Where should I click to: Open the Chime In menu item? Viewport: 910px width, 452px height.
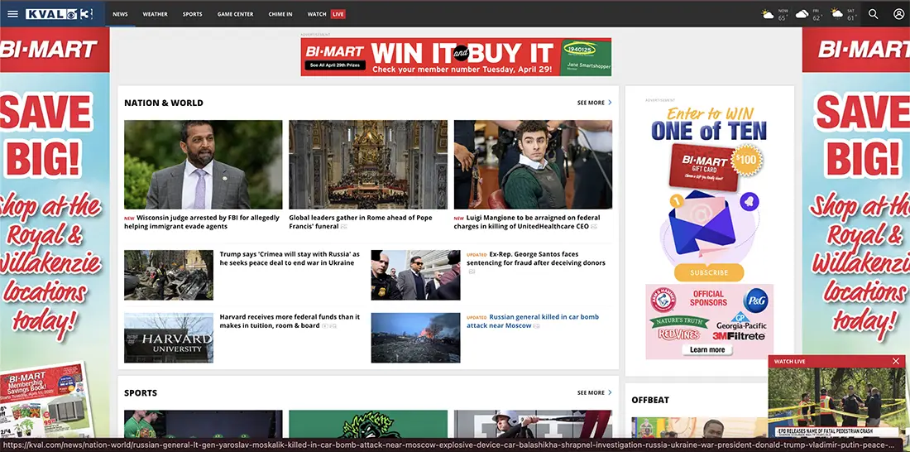click(x=280, y=14)
